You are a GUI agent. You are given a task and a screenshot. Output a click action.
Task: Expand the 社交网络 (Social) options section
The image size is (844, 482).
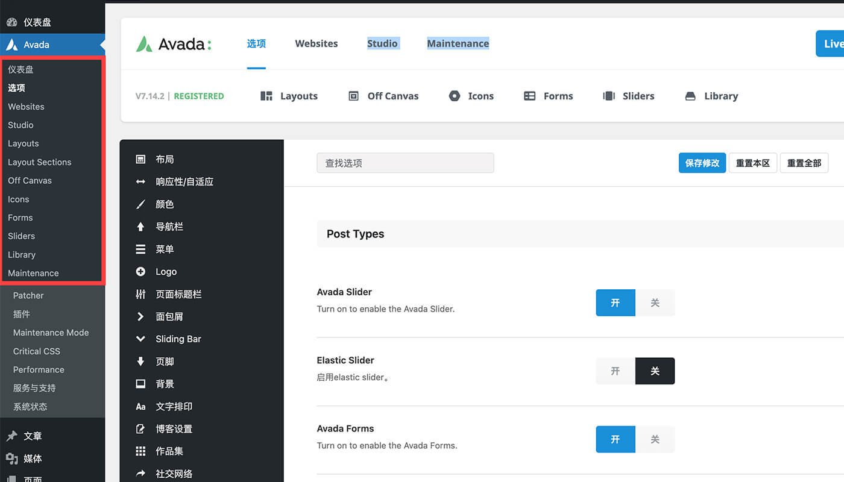175,474
